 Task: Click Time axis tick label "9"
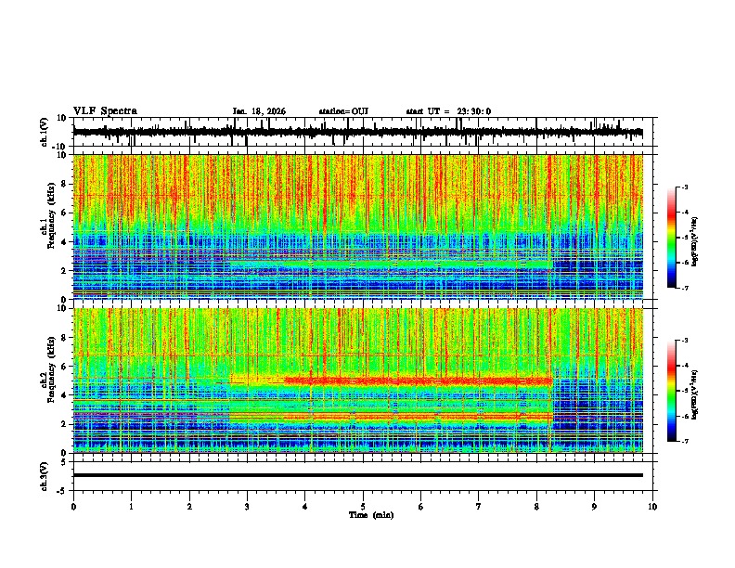click(x=594, y=507)
